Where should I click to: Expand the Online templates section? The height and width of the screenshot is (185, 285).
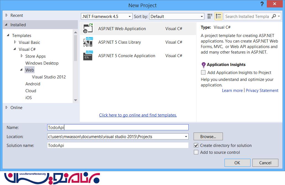point(7,108)
